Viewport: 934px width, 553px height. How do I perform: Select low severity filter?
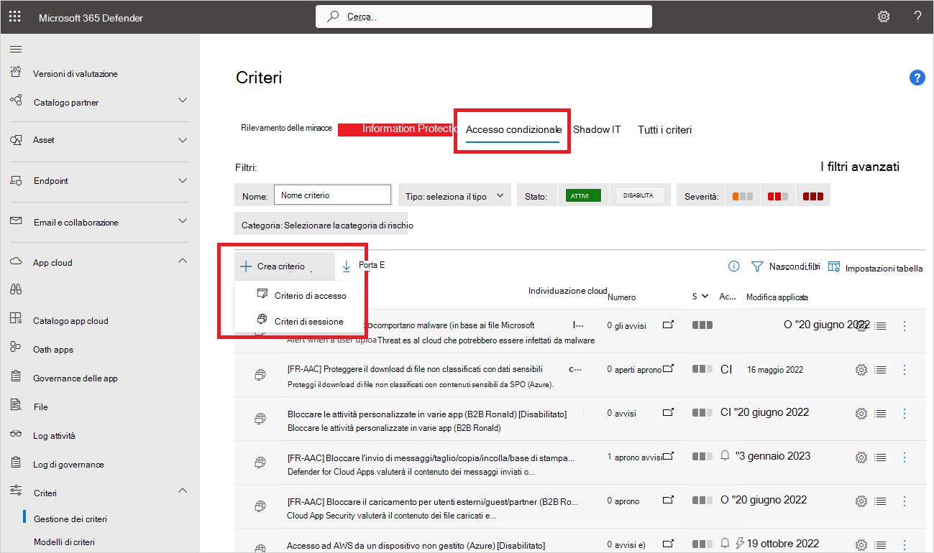(x=742, y=196)
